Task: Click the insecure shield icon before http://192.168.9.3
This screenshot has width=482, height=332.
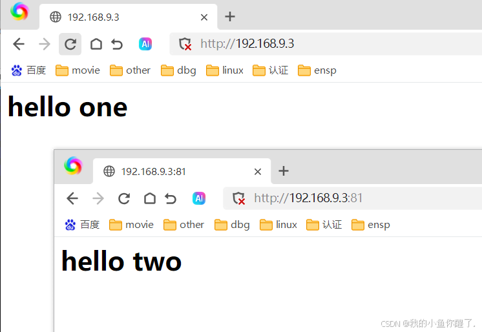Action: click(185, 44)
